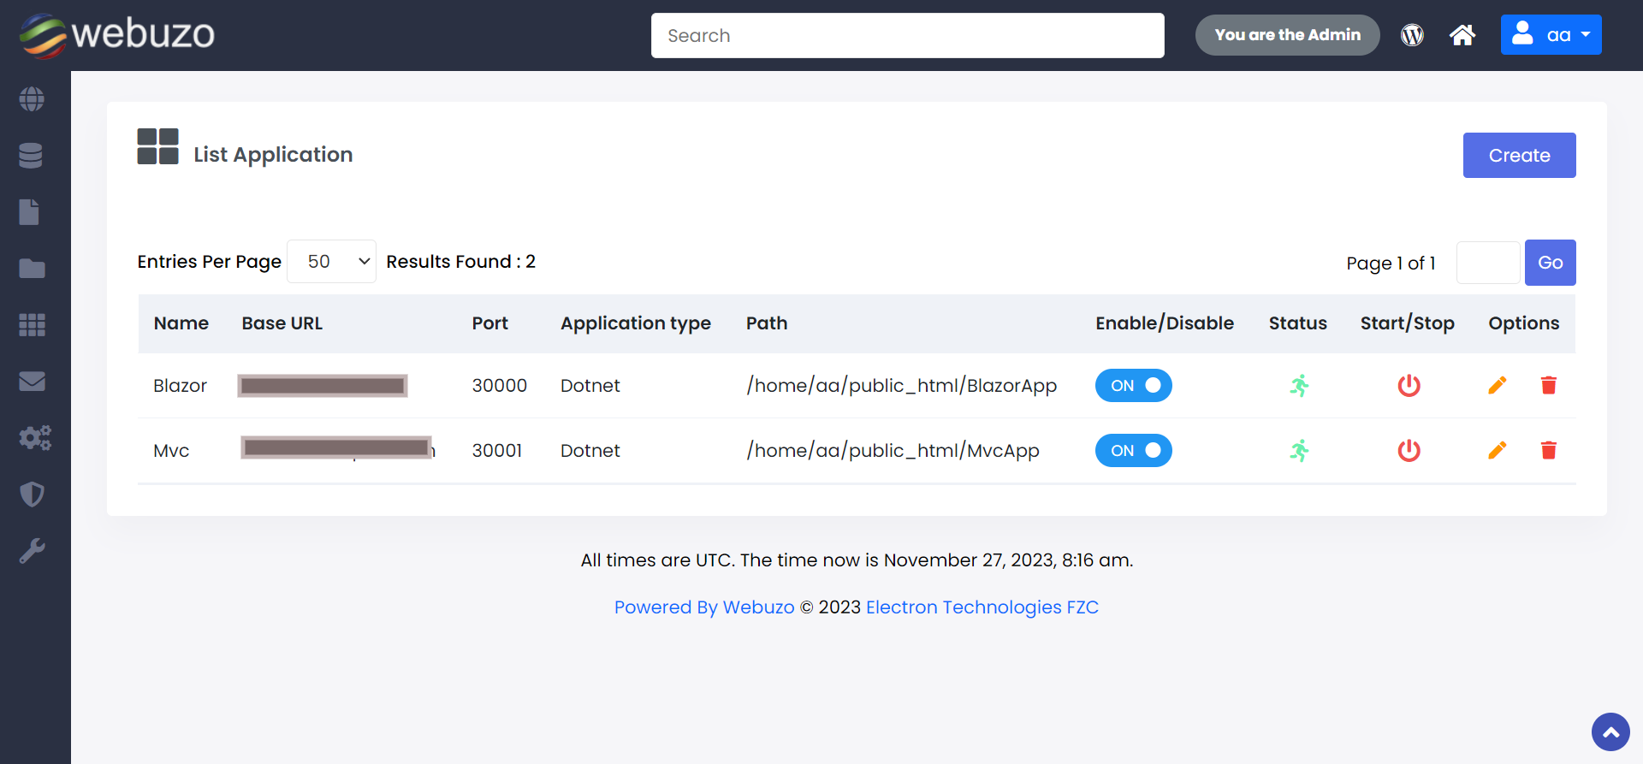Click the running status icon for Mvc
Screen dimensions: 1643x764
pos(1299,451)
